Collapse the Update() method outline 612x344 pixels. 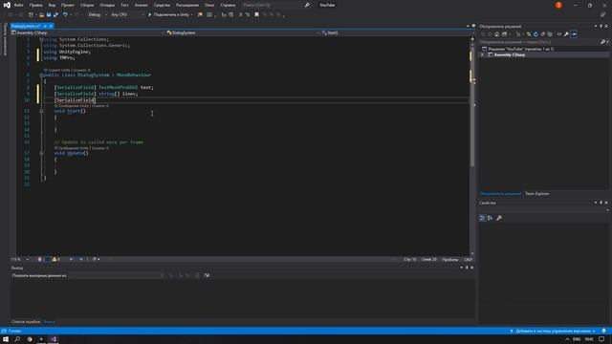(x=41, y=153)
